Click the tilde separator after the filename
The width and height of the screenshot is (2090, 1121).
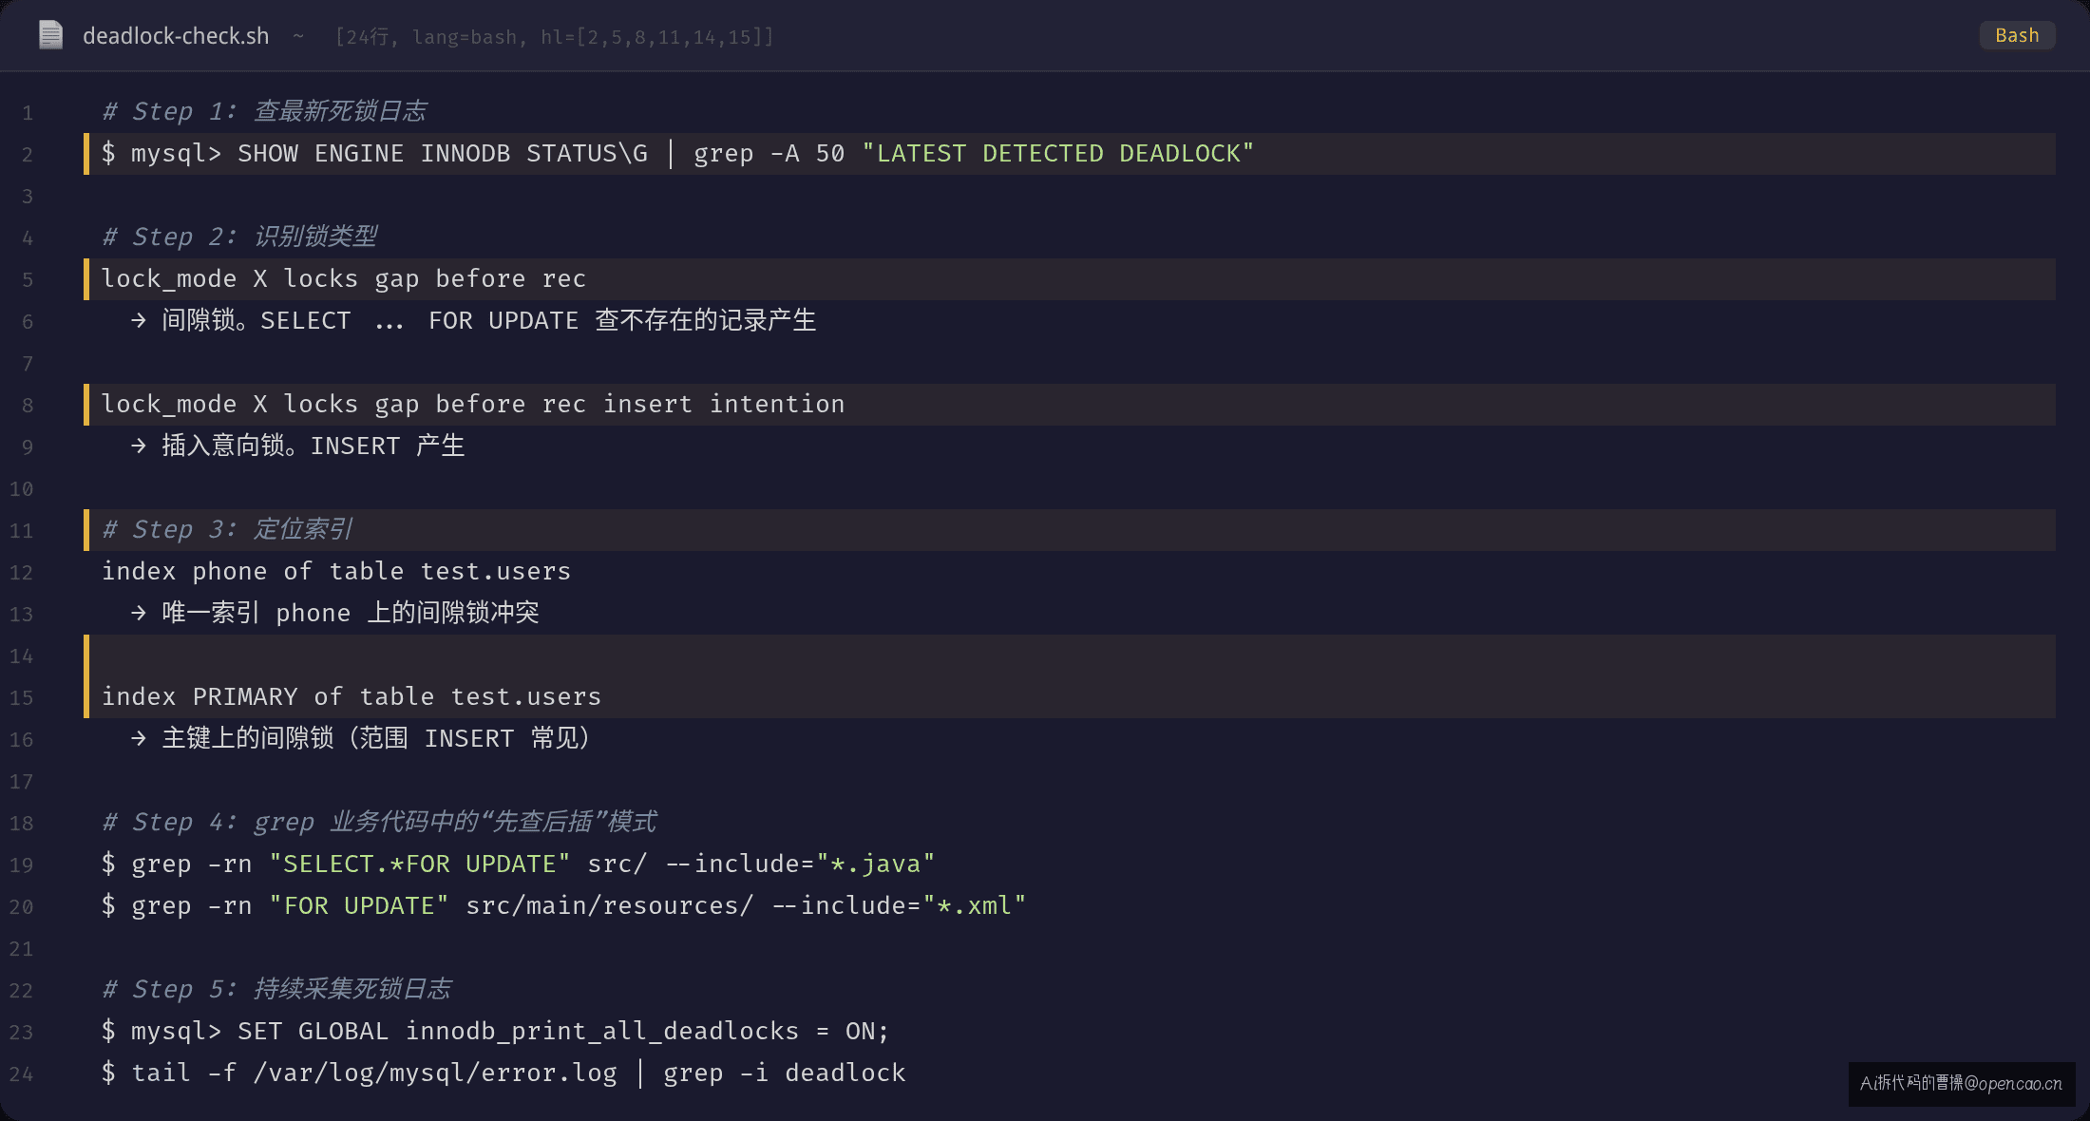click(298, 36)
